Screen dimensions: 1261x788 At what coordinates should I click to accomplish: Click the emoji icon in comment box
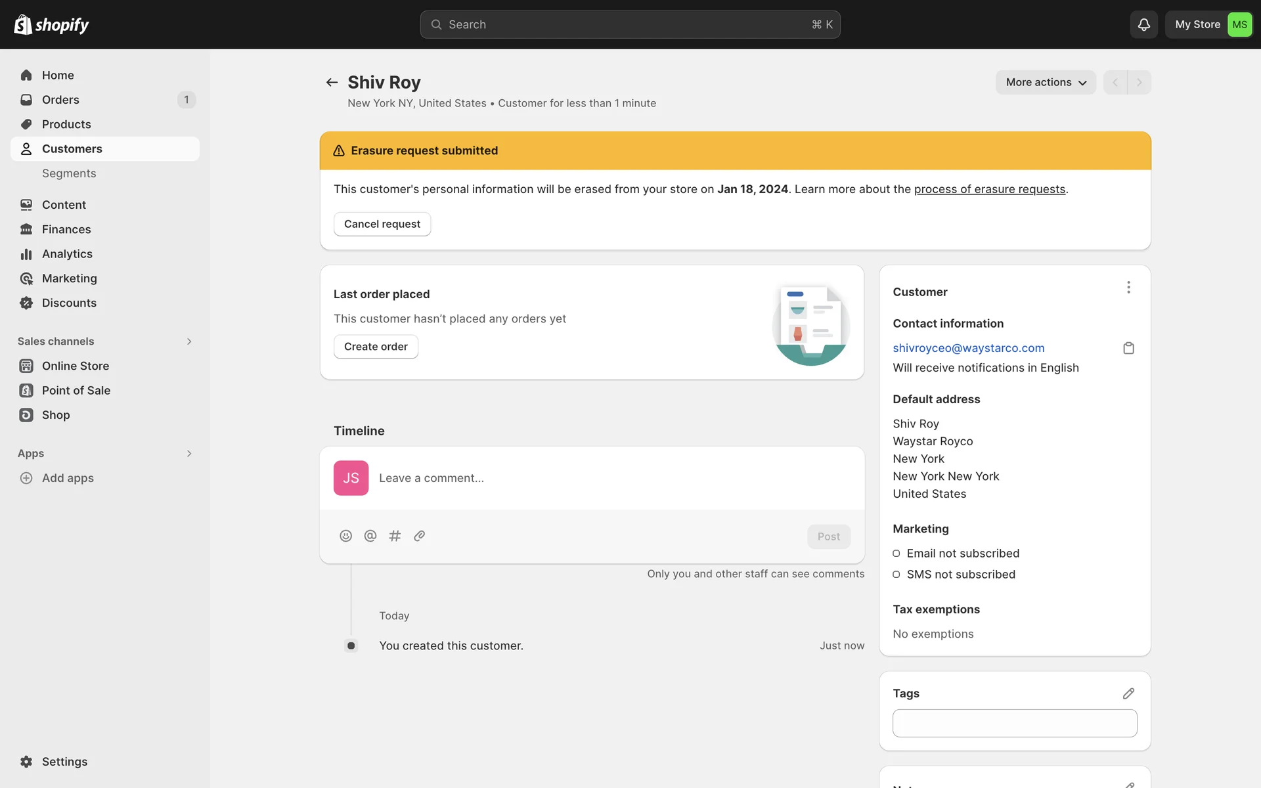[x=345, y=536]
